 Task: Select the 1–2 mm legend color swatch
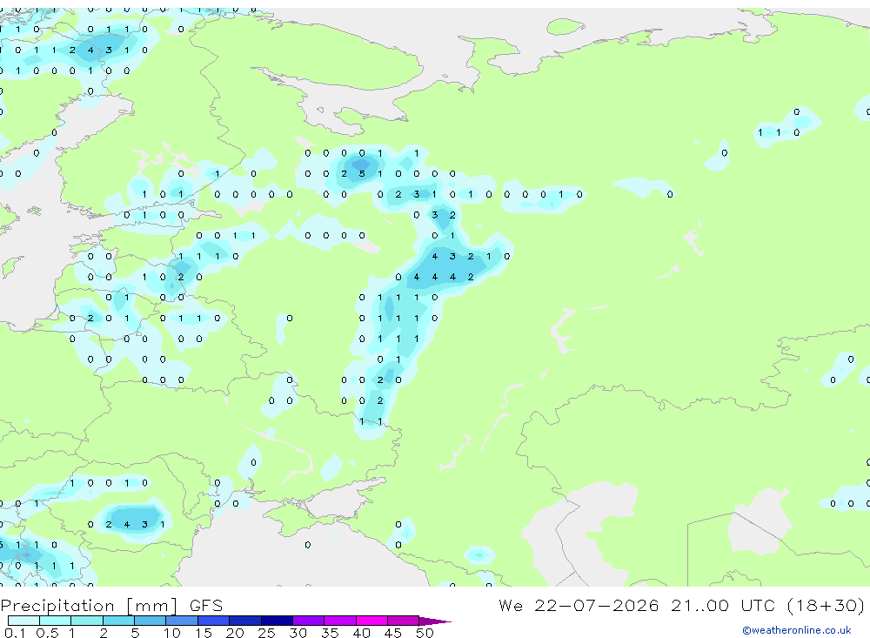tap(86, 621)
